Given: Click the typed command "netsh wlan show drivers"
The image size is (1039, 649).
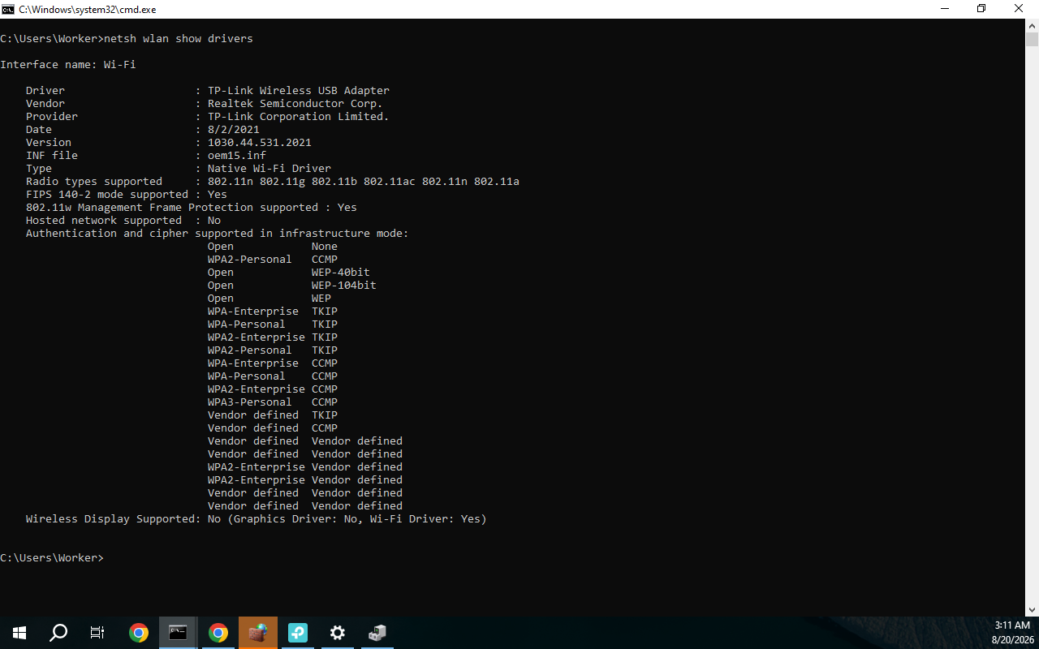Looking at the screenshot, I should pyautogui.click(x=179, y=39).
